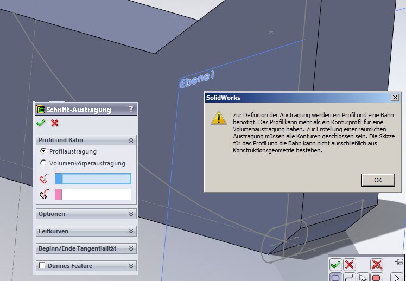This screenshot has height=281, width=406.
Task: Click OK in the SolidWorks warning dialog
Action: click(378, 180)
